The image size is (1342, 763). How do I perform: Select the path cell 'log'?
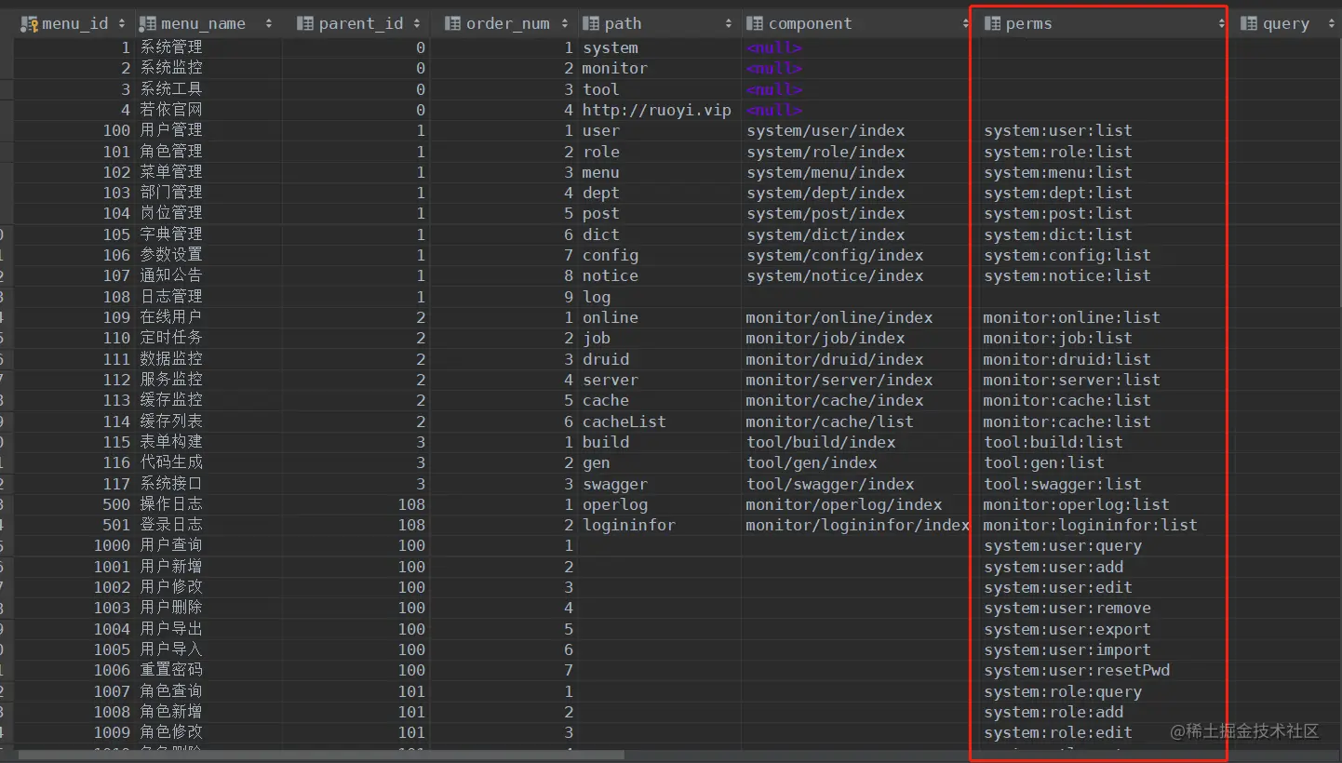597,297
